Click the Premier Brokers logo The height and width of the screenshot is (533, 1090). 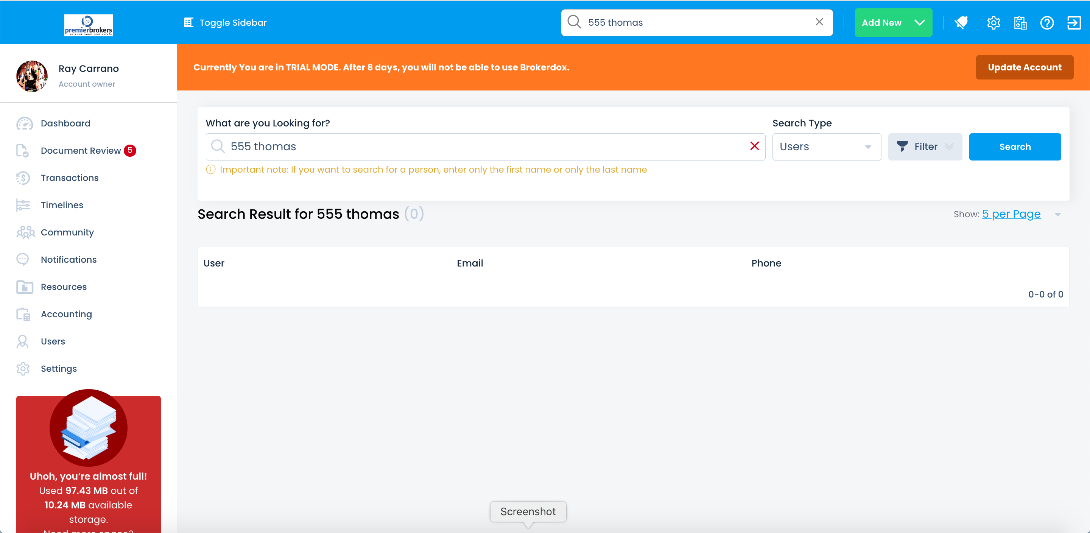88,25
